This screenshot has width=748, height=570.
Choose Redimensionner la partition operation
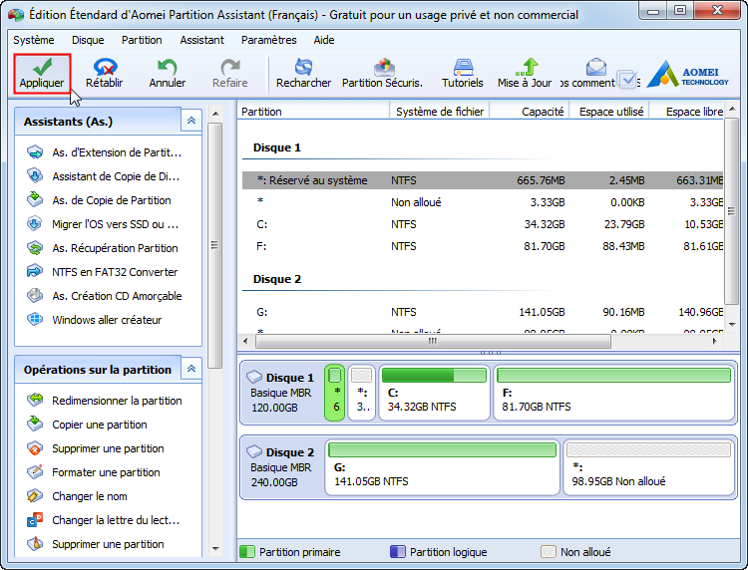pyautogui.click(x=105, y=401)
